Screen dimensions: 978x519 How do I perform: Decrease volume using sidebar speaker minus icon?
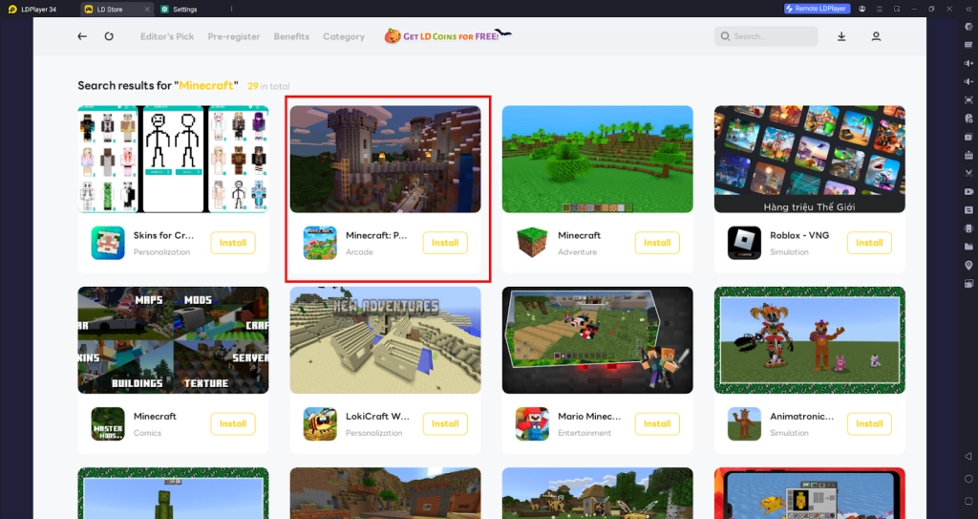pos(968,81)
